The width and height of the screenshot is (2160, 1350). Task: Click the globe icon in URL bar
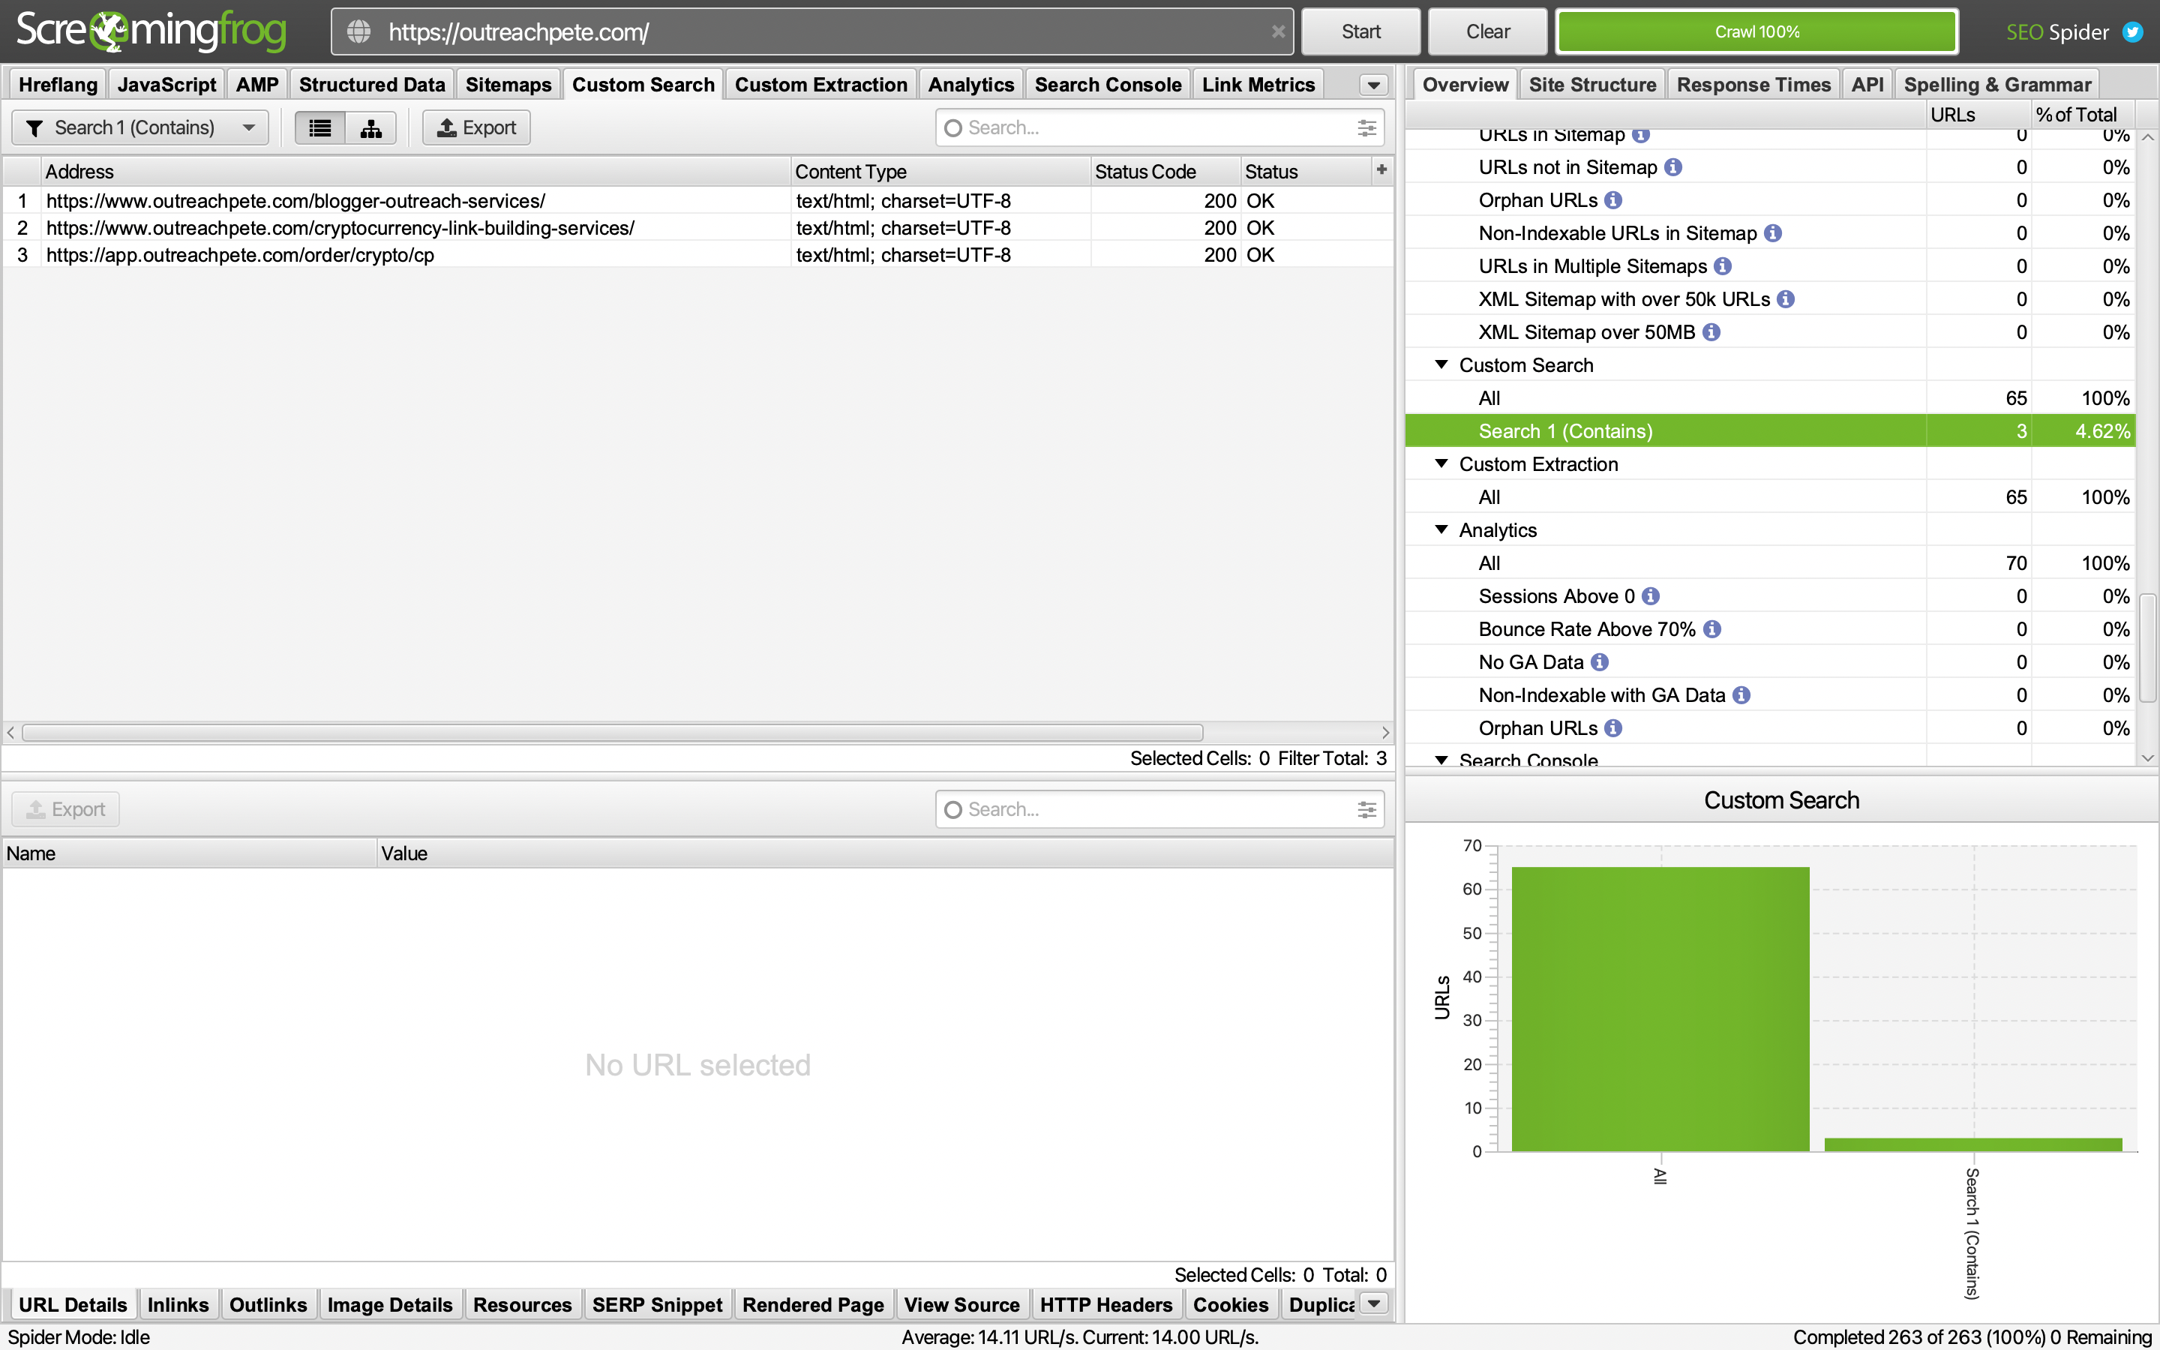click(358, 32)
